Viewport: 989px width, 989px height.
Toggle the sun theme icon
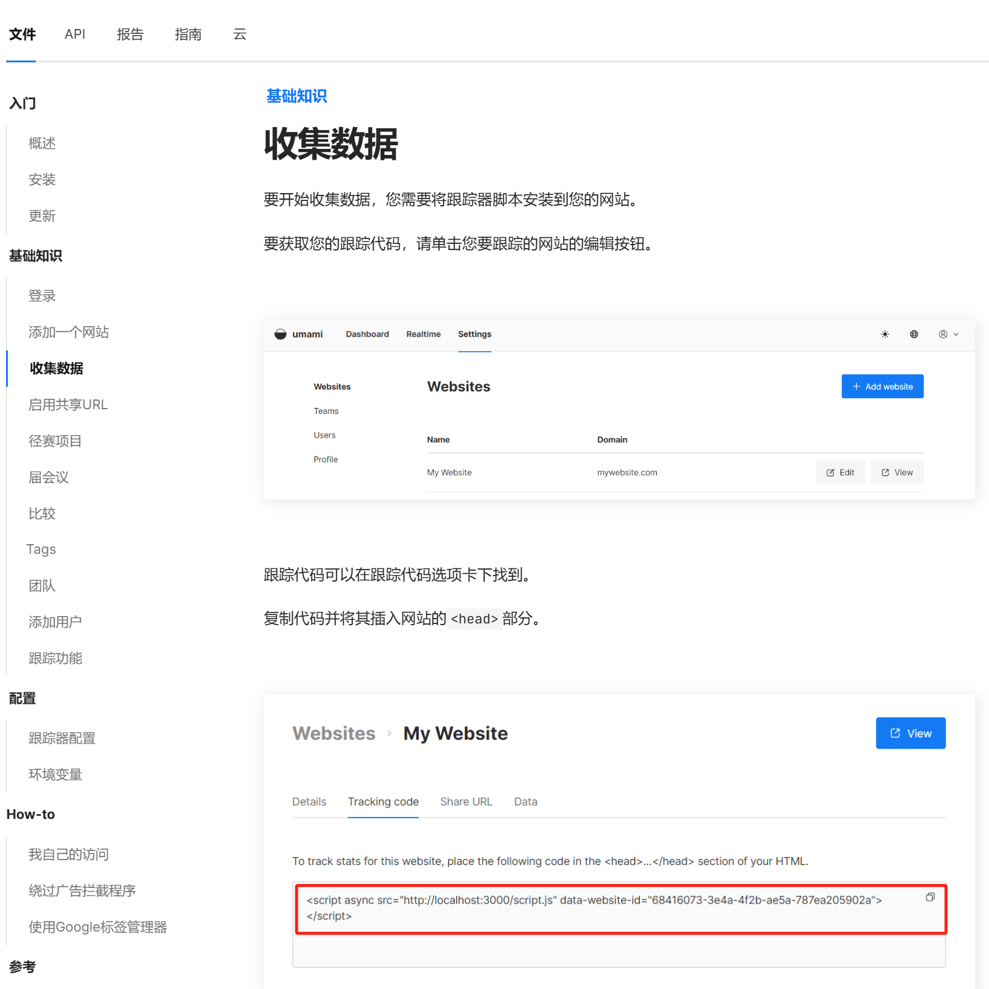[x=885, y=334]
